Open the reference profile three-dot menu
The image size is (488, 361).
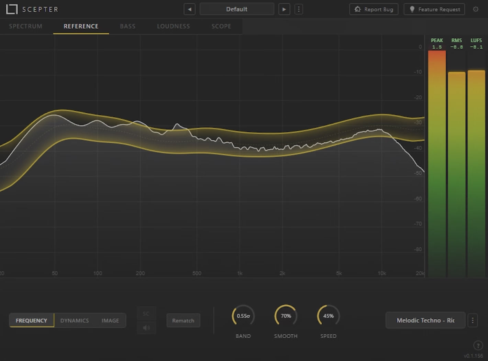point(473,320)
